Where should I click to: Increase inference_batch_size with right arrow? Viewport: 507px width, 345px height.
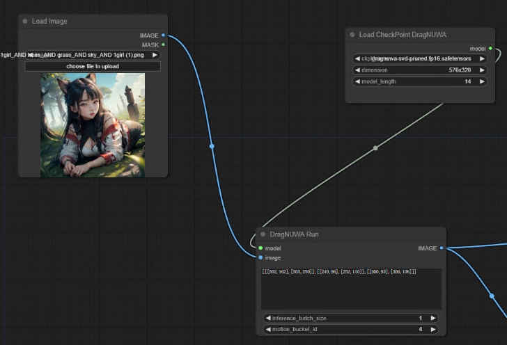coord(433,318)
